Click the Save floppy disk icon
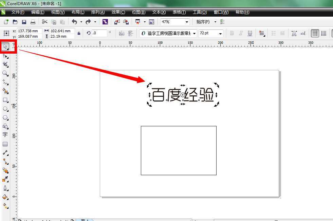 24,22
